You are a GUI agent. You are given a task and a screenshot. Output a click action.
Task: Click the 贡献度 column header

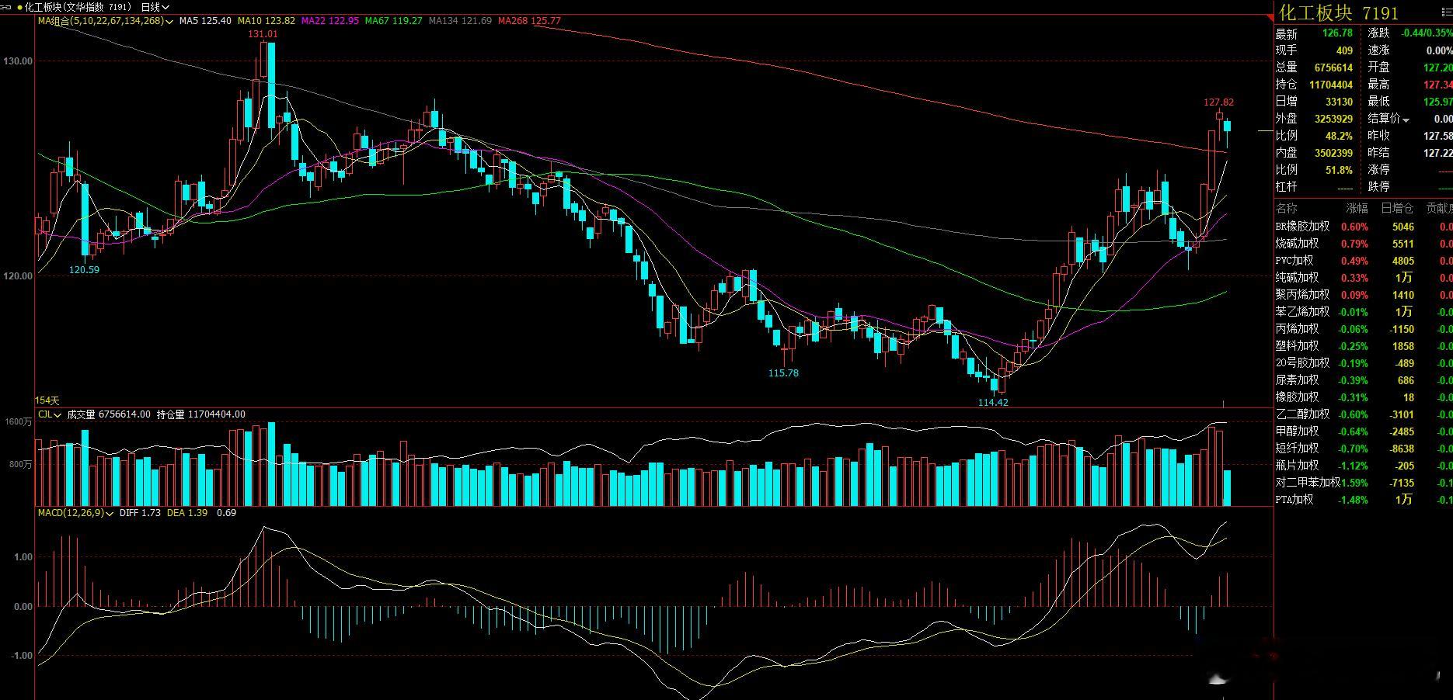tap(1438, 208)
